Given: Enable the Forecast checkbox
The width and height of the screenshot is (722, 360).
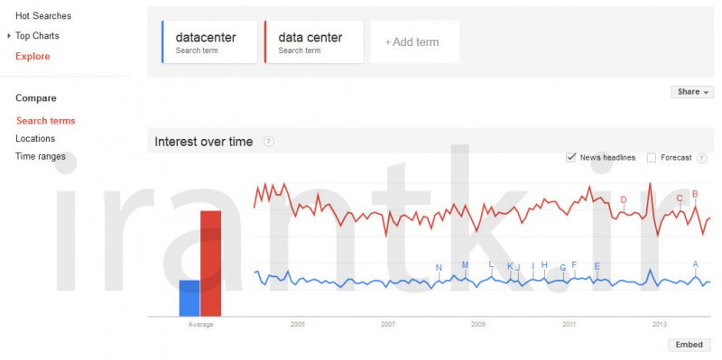Looking at the screenshot, I should pos(651,158).
